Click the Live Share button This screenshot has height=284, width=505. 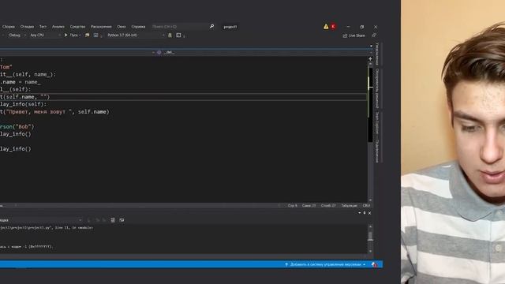(354, 35)
